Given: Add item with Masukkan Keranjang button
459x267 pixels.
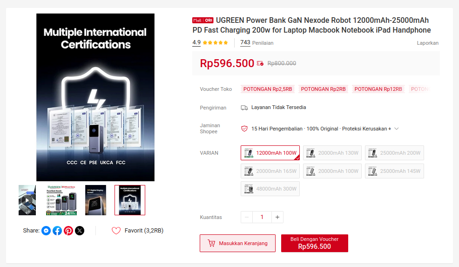Looking at the screenshot, I should tap(237, 243).
